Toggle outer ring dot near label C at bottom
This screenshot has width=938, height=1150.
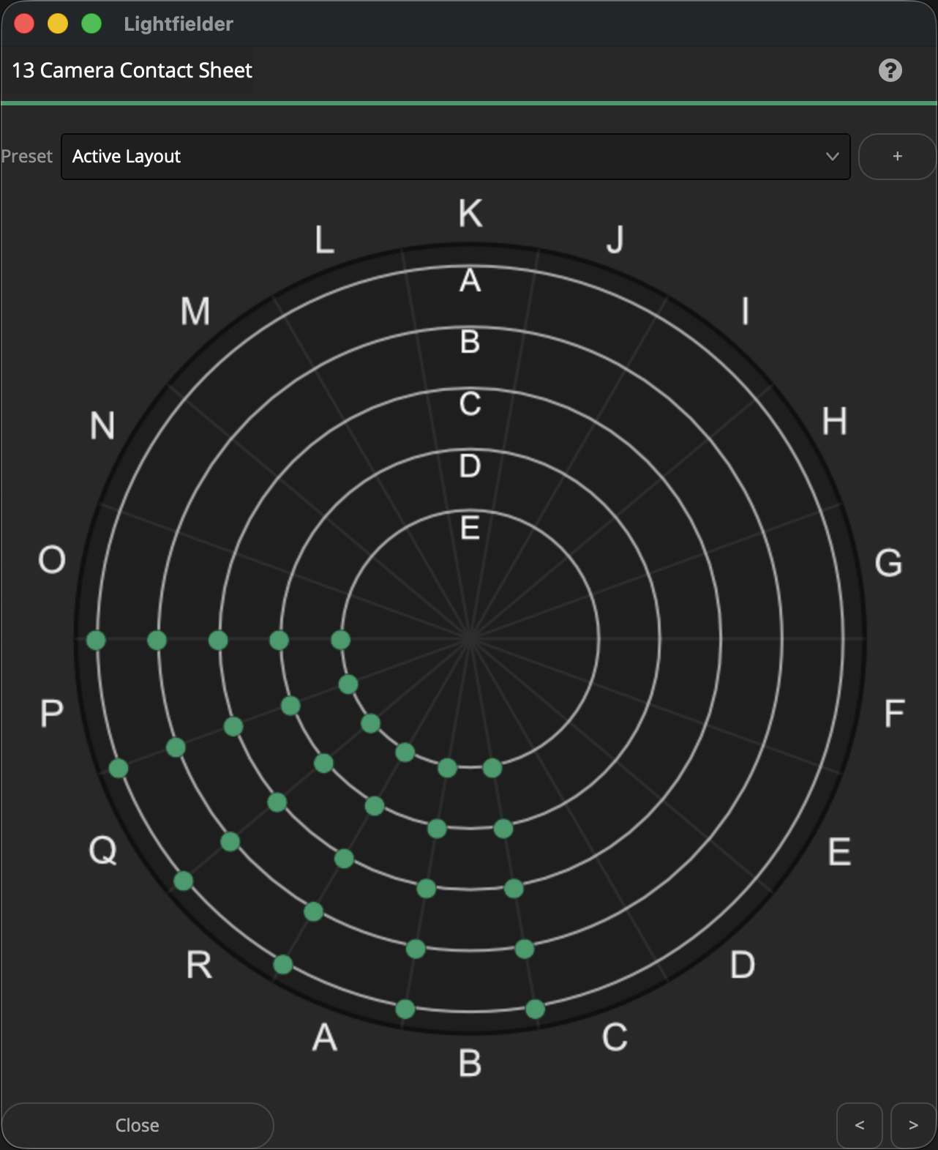(535, 1009)
